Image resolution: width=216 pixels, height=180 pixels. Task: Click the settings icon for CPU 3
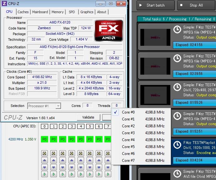(x=72, y=153)
